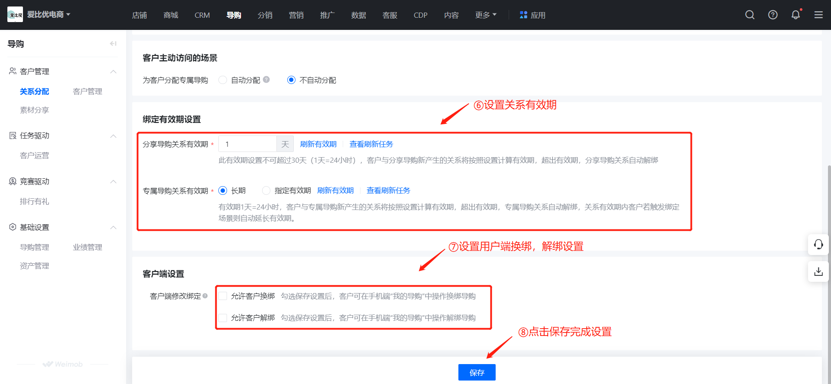Collapse the 客户管理 sidebar group
Image resolution: width=831 pixels, height=384 pixels.
coord(114,71)
